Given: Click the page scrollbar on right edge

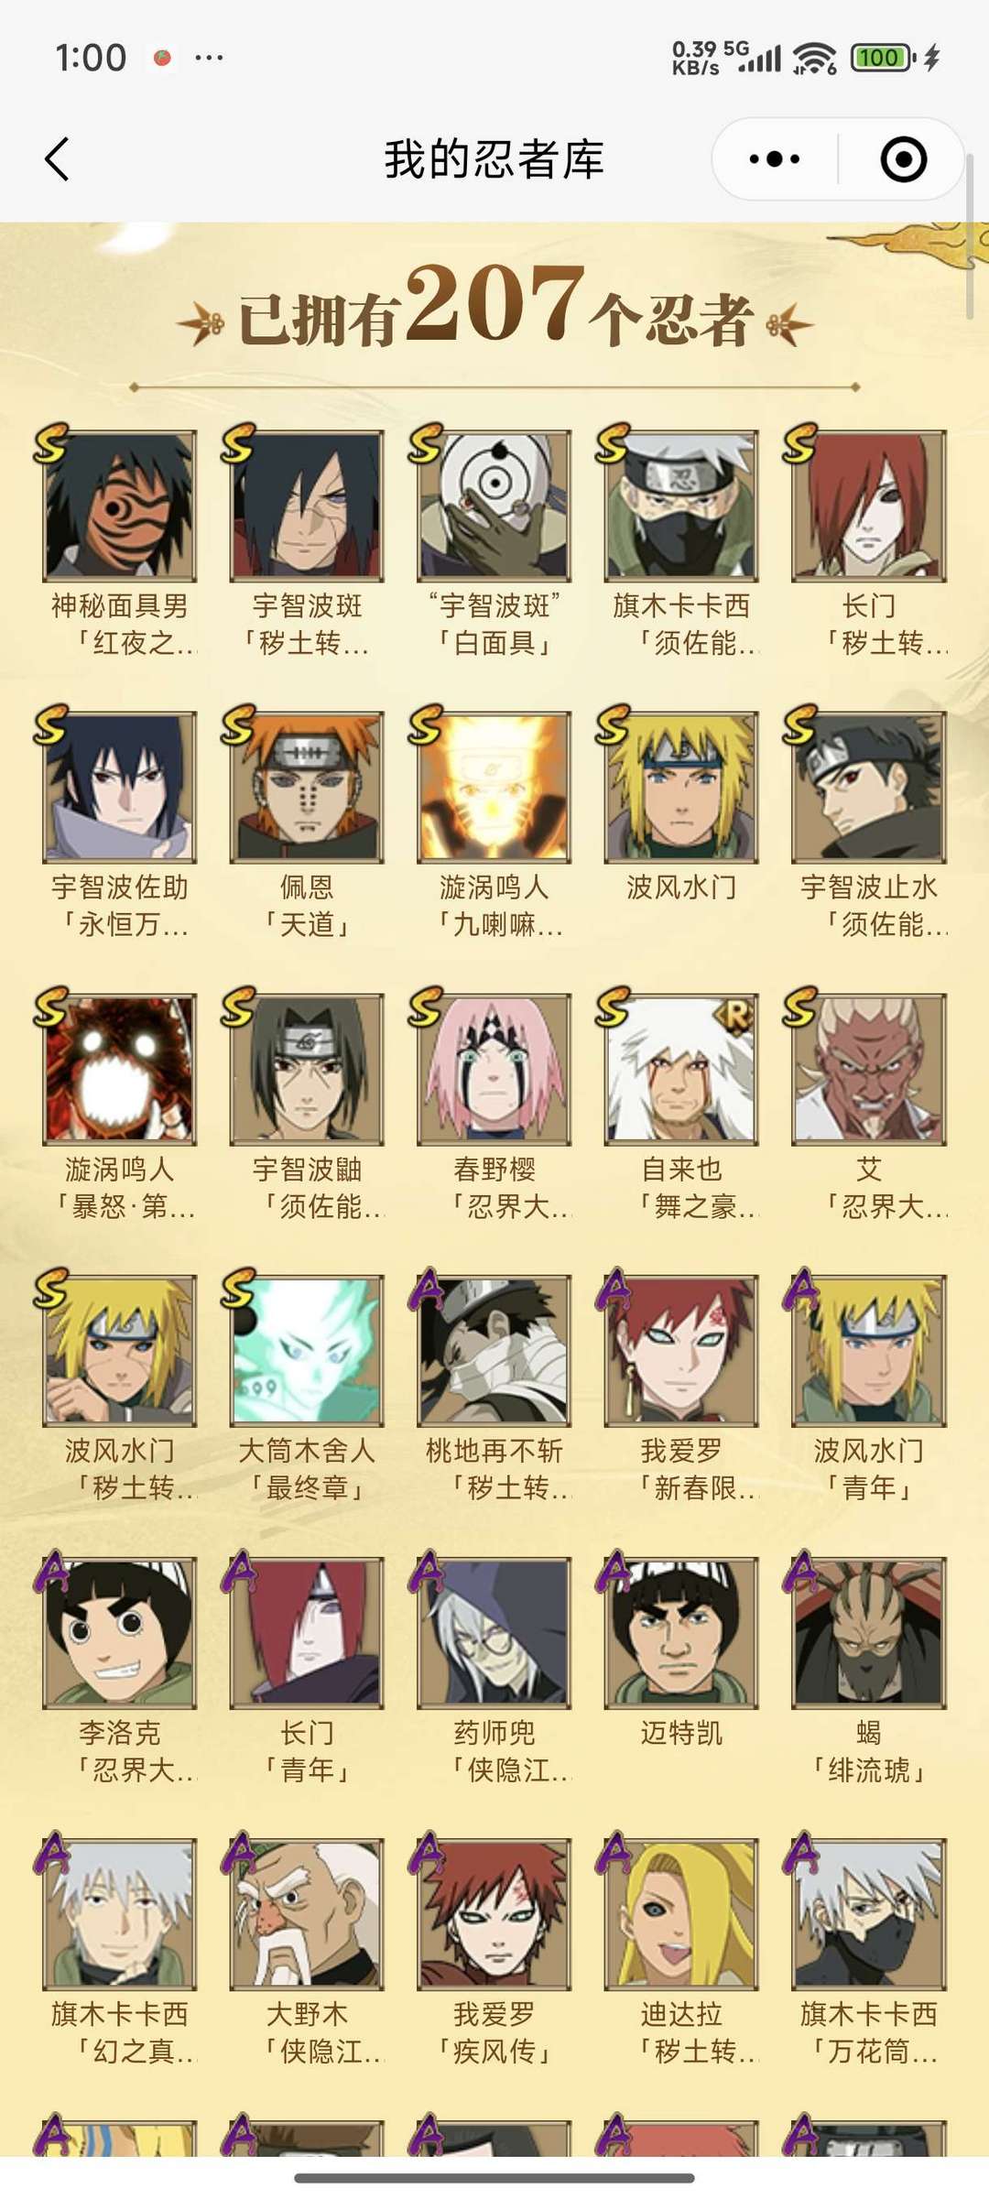Looking at the screenshot, I should pos(971,236).
